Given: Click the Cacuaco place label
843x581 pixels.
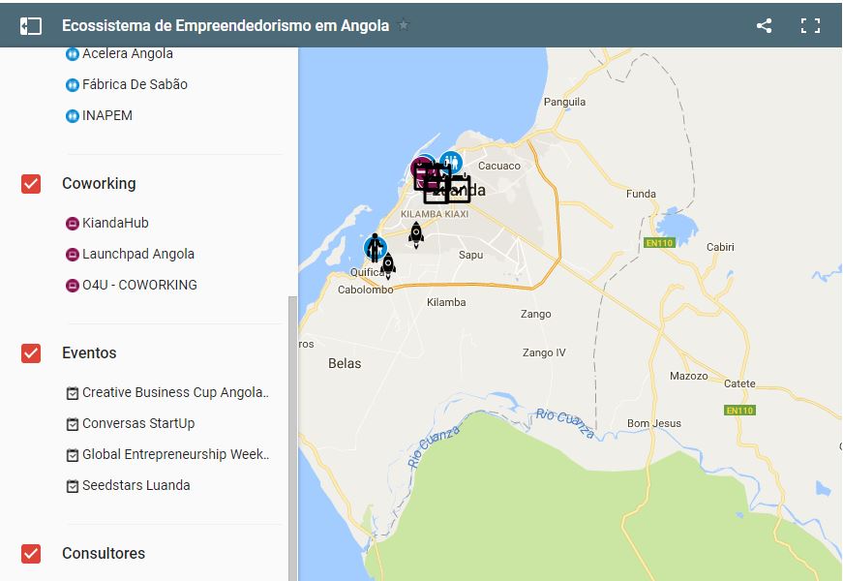Looking at the screenshot, I should point(498,167).
